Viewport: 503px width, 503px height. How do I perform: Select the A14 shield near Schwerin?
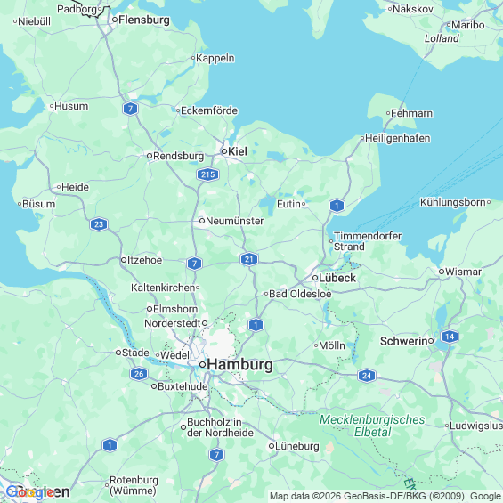(x=450, y=337)
